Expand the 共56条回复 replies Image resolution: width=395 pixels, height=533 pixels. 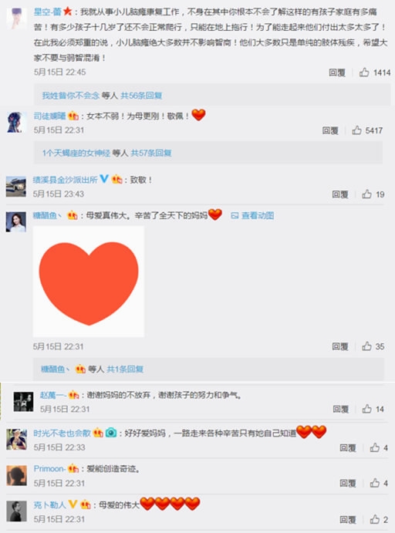pyautogui.click(x=141, y=96)
